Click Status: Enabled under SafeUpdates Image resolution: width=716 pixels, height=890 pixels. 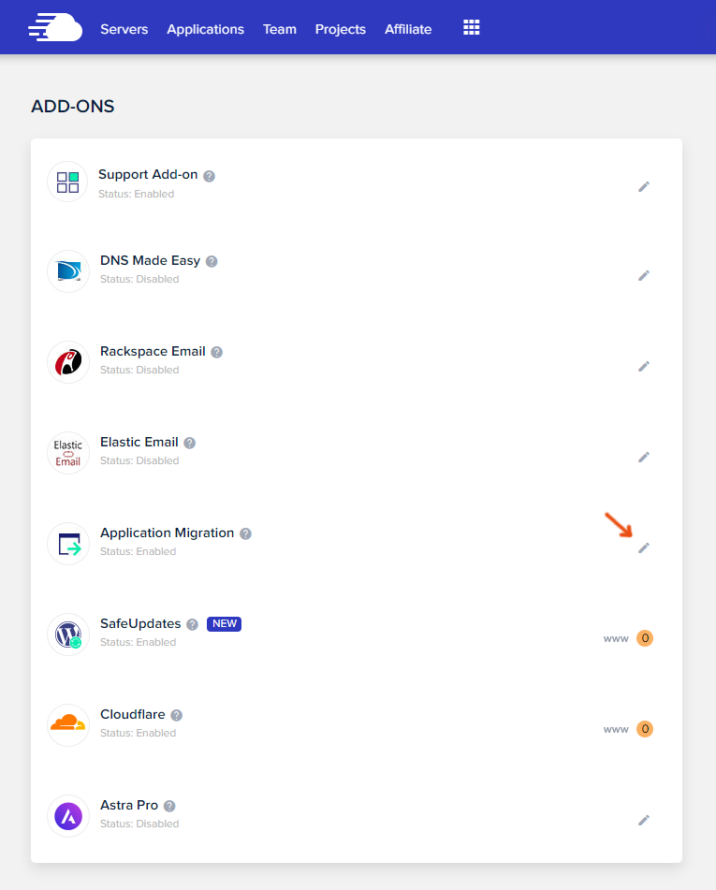[x=138, y=643]
